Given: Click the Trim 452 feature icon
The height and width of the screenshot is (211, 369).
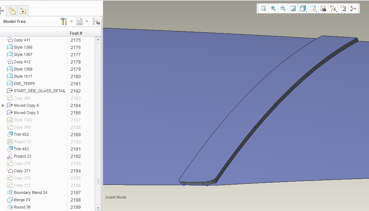Looking at the screenshot, I should 10,134.
